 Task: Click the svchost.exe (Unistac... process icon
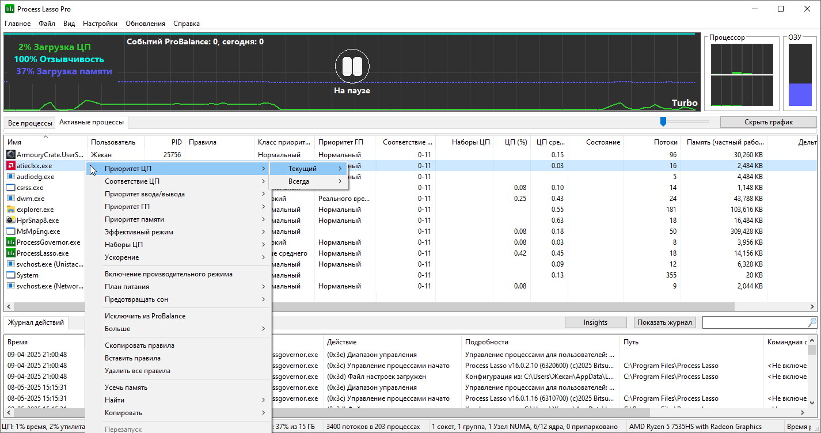click(x=11, y=264)
